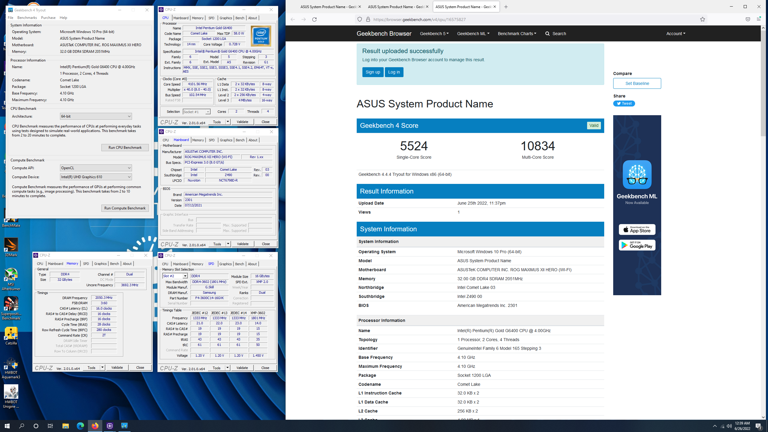Open the Firefox application menu

coord(758,19)
